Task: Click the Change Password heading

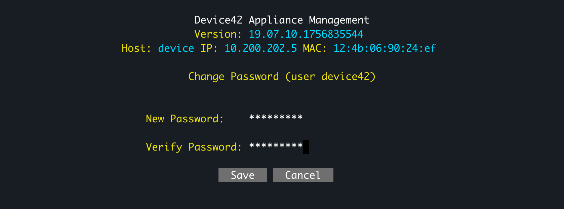Action: [x=233, y=76]
